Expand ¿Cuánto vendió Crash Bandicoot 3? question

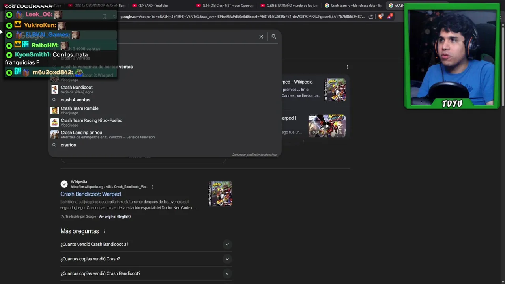(x=146, y=244)
